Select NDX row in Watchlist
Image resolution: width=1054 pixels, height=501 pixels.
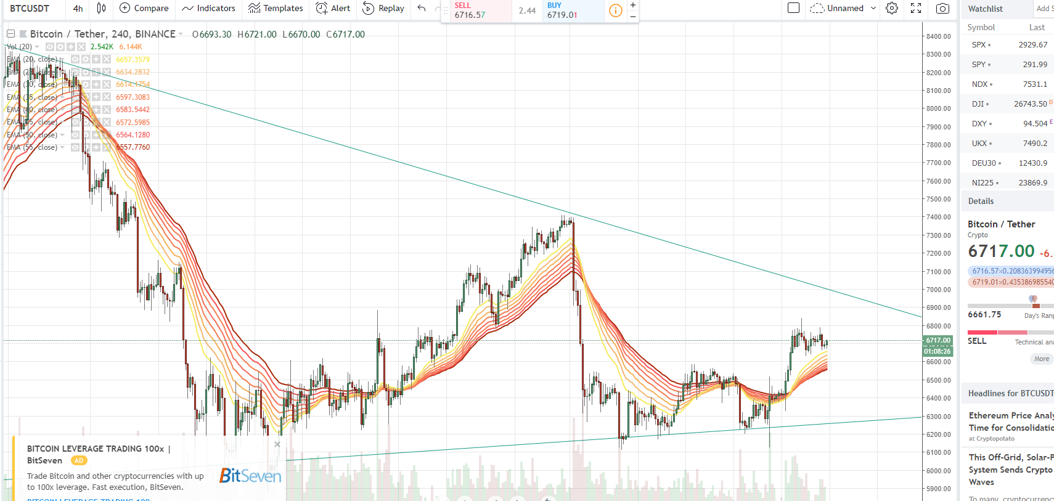(1007, 84)
